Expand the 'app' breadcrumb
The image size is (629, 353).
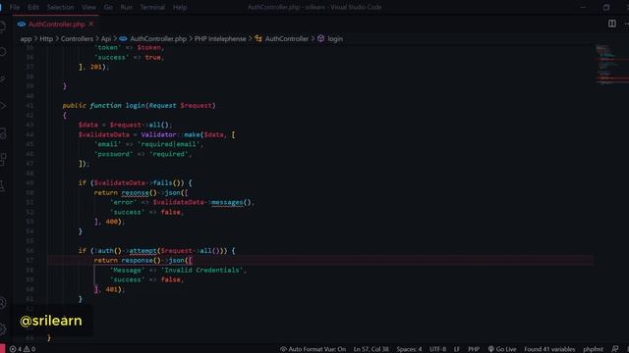pos(26,39)
